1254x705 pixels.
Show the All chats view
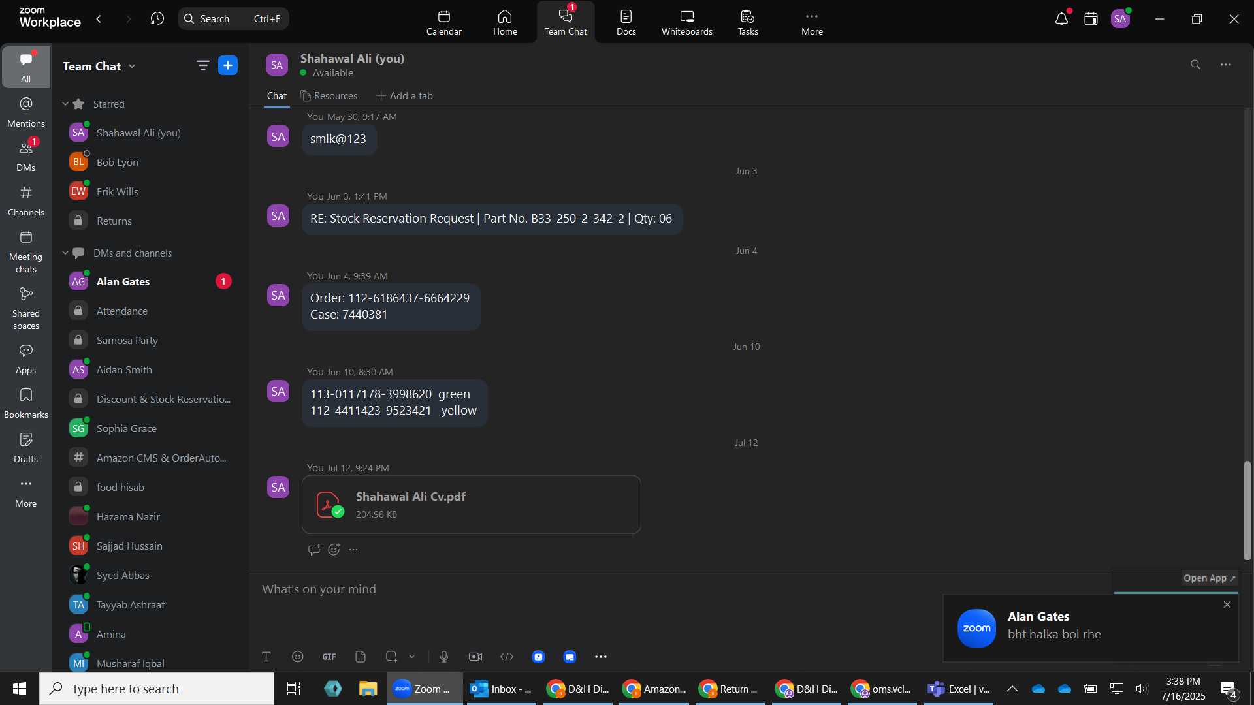pos(26,67)
